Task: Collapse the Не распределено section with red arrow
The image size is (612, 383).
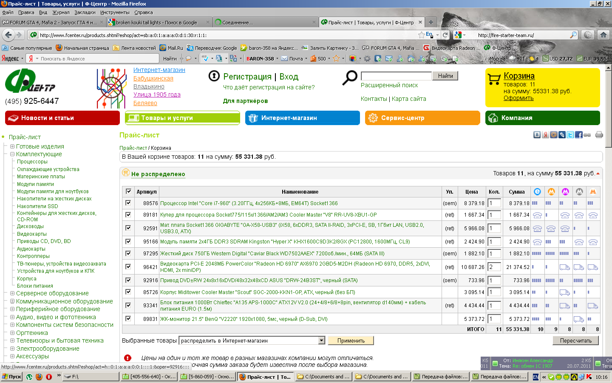Action: point(598,174)
